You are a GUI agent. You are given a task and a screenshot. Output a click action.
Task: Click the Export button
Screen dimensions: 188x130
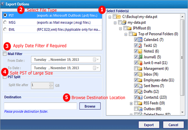point(149,125)
